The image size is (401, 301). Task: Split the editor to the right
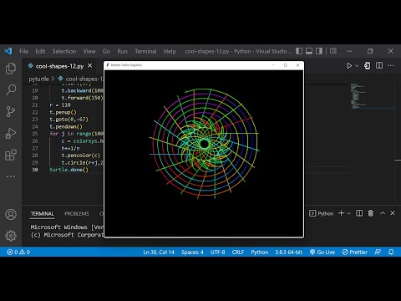379,65
